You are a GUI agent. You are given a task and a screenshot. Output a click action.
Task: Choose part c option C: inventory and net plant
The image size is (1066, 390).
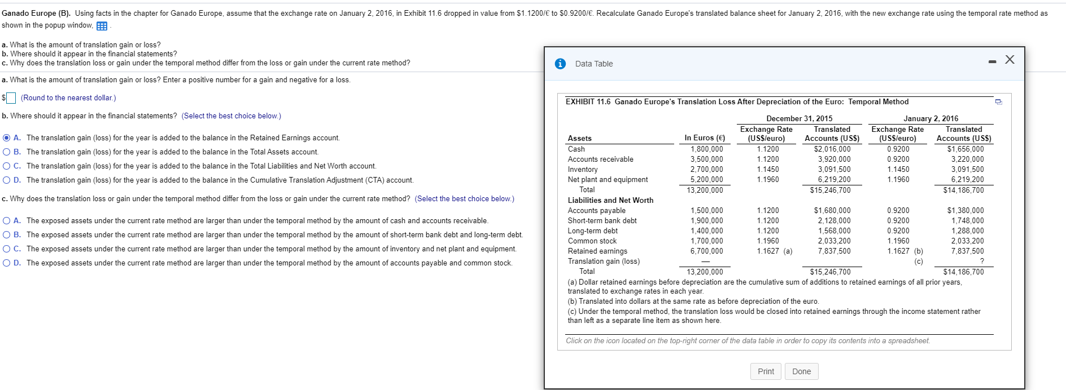coord(6,249)
